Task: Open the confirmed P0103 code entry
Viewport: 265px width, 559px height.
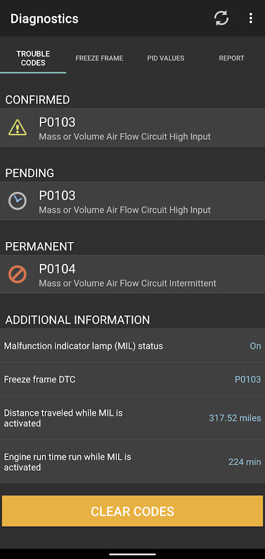Action: pos(132,127)
